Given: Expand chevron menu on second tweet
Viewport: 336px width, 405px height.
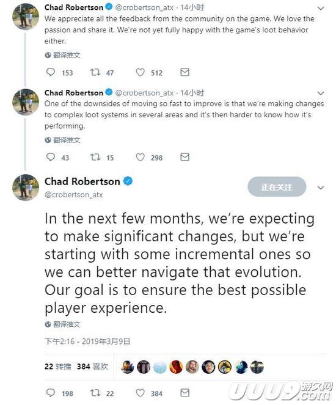Looking at the screenshot, I should tap(321, 93).
